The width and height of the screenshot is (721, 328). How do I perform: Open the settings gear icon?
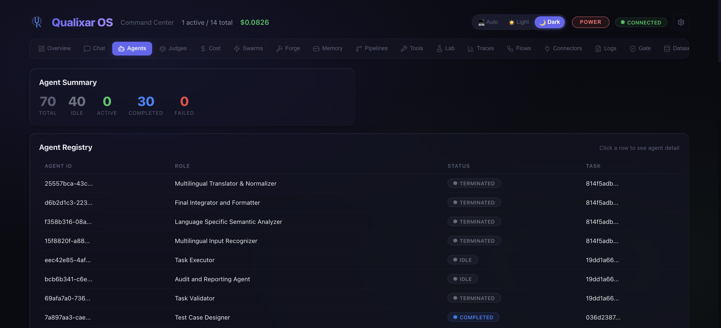[x=681, y=22]
